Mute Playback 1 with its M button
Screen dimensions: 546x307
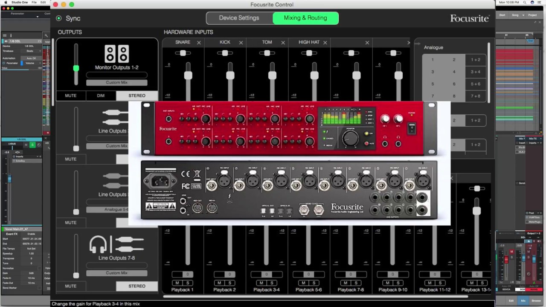[177, 283]
